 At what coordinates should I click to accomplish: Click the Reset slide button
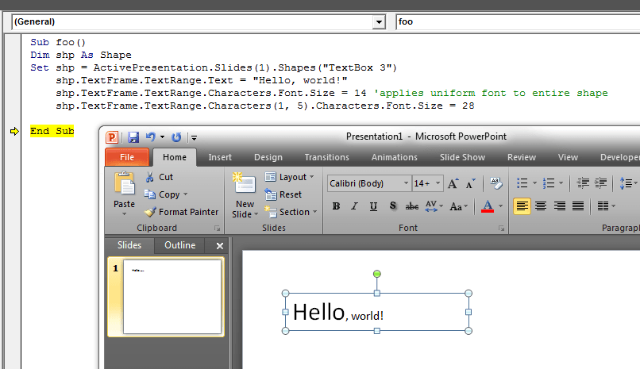click(x=283, y=194)
